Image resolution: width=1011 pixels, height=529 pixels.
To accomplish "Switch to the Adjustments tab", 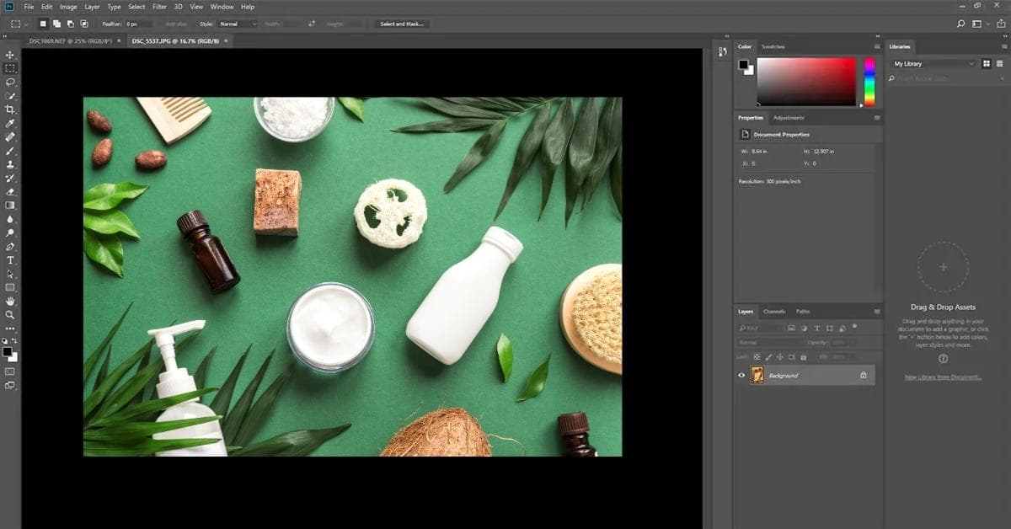I will [x=789, y=118].
